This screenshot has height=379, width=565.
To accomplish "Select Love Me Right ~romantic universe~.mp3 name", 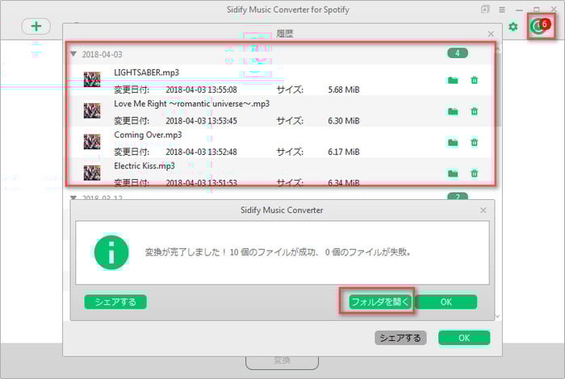I will (x=192, y=104).
